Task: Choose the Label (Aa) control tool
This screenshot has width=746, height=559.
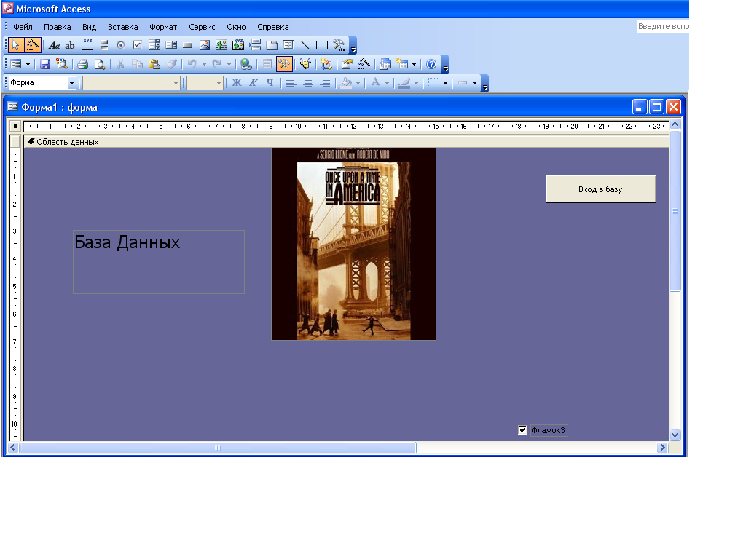Action: (x=54, y=45)
